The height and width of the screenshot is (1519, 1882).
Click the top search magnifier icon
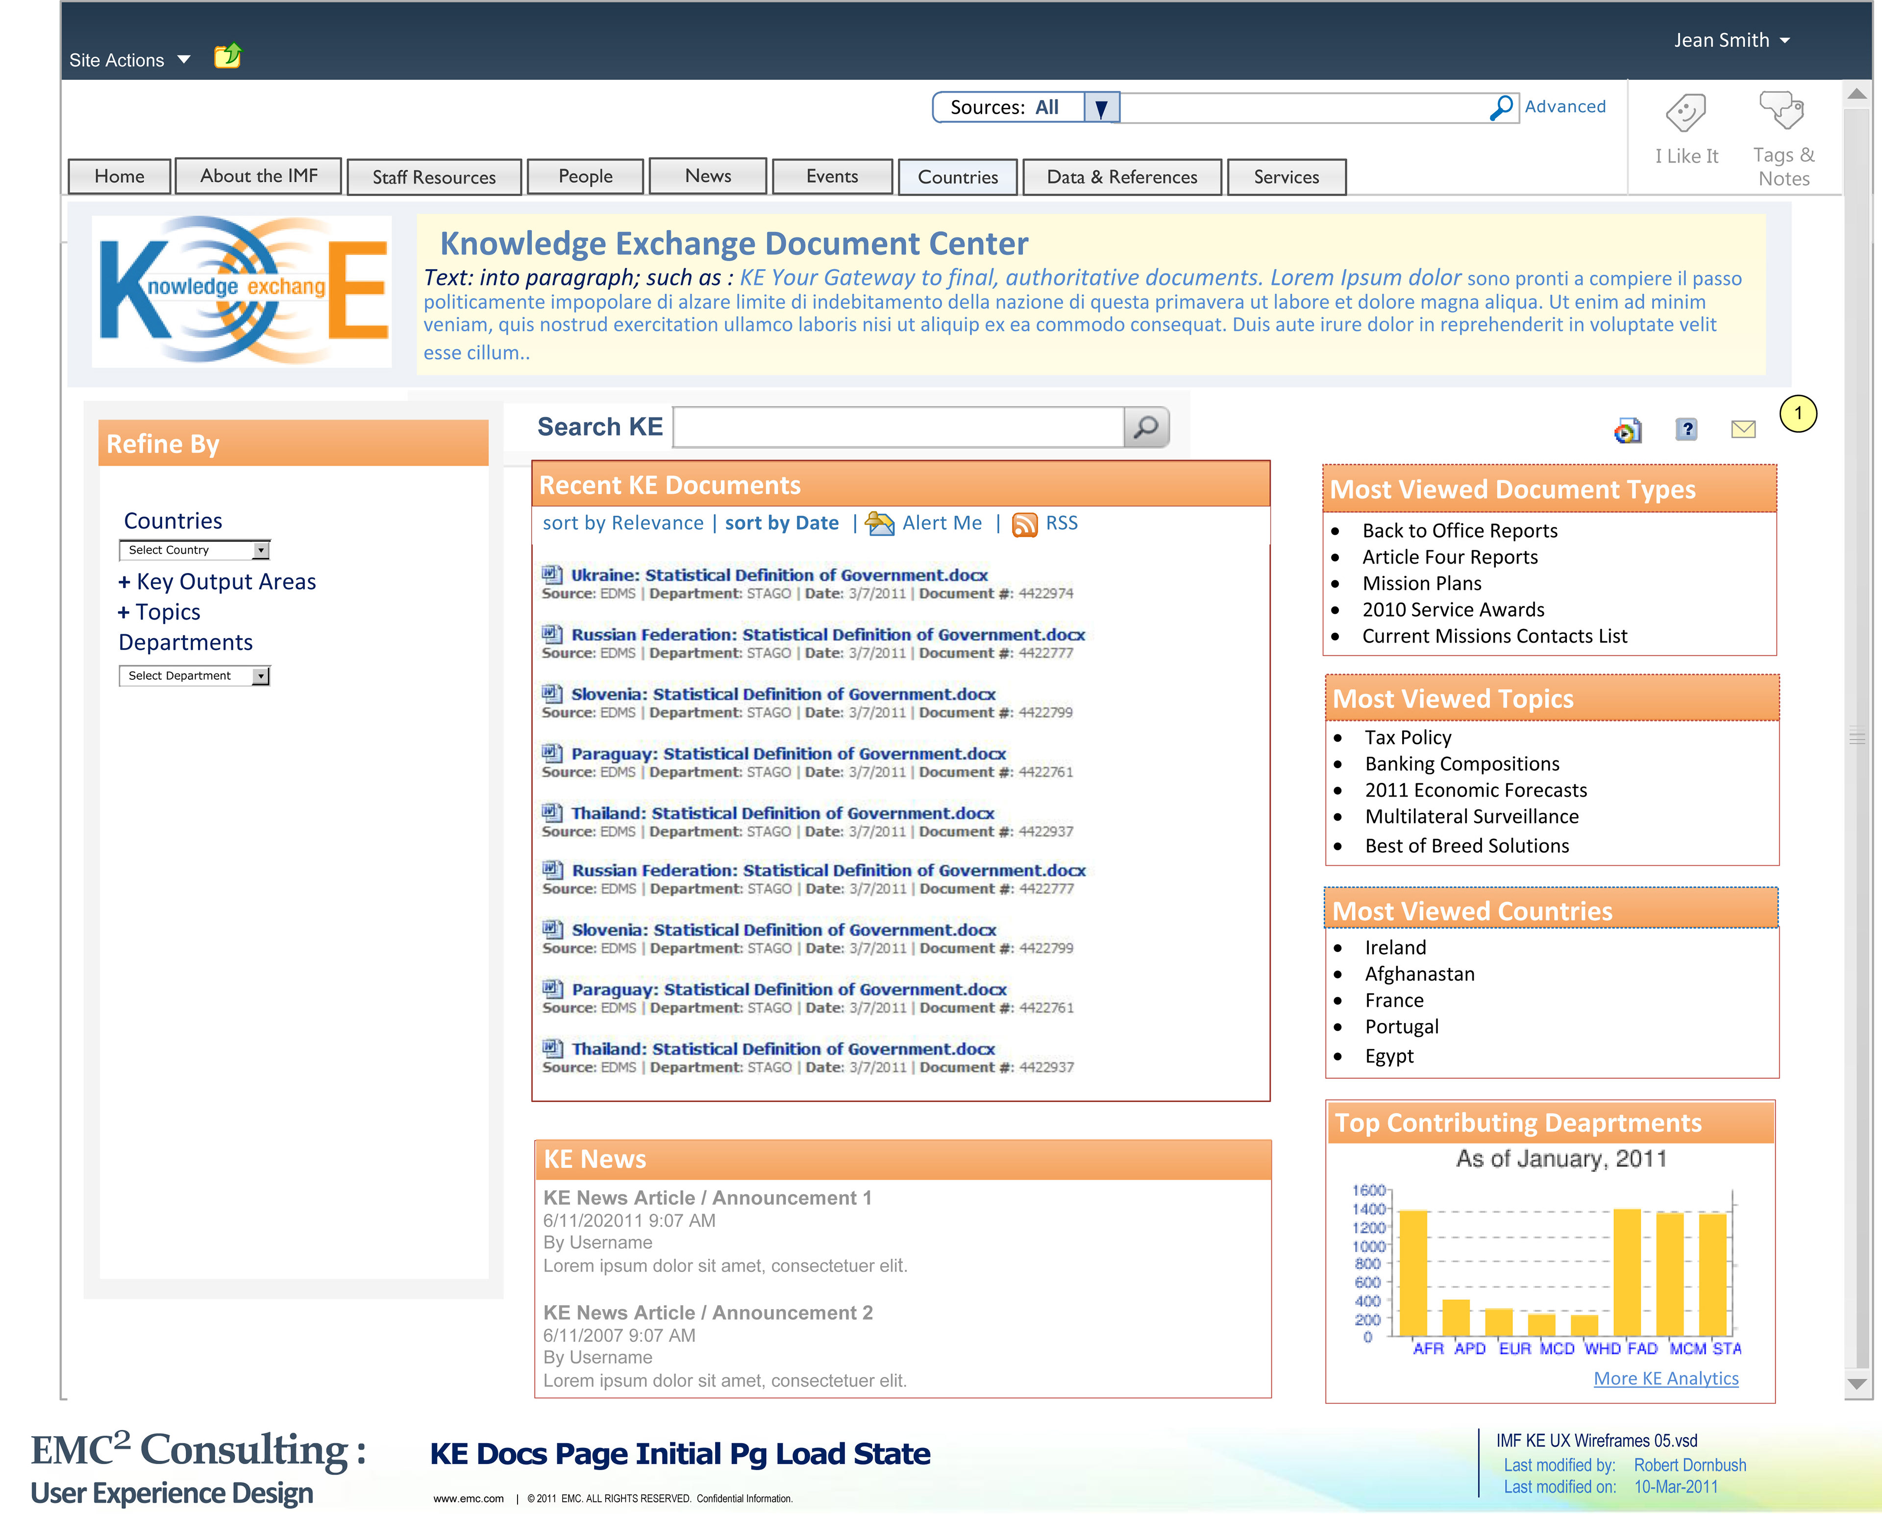[x=1501, y=108]
